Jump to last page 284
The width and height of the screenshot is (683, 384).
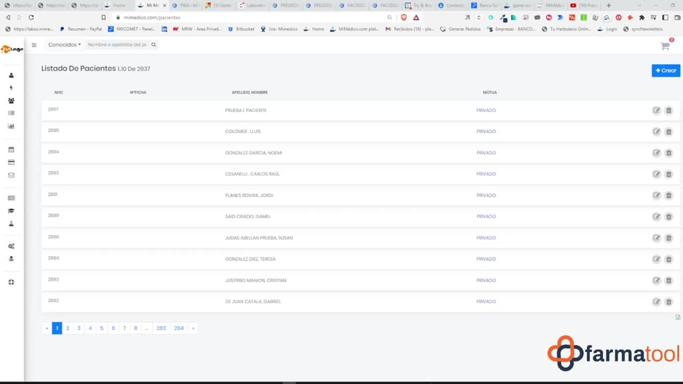[179, 328]
